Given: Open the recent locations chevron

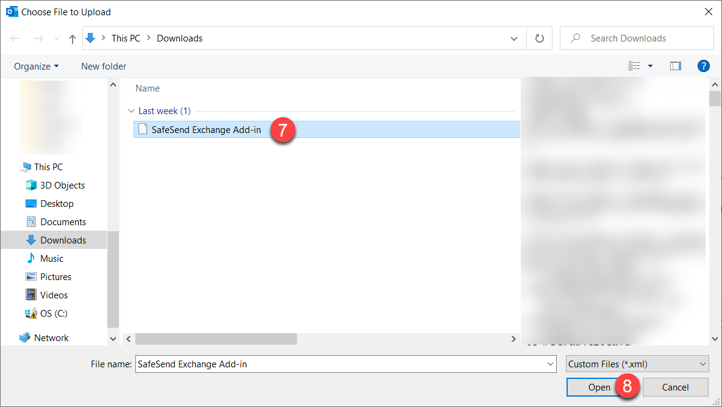Looking at the screenshot, I should pyautogui.click(x=57, y=38).
